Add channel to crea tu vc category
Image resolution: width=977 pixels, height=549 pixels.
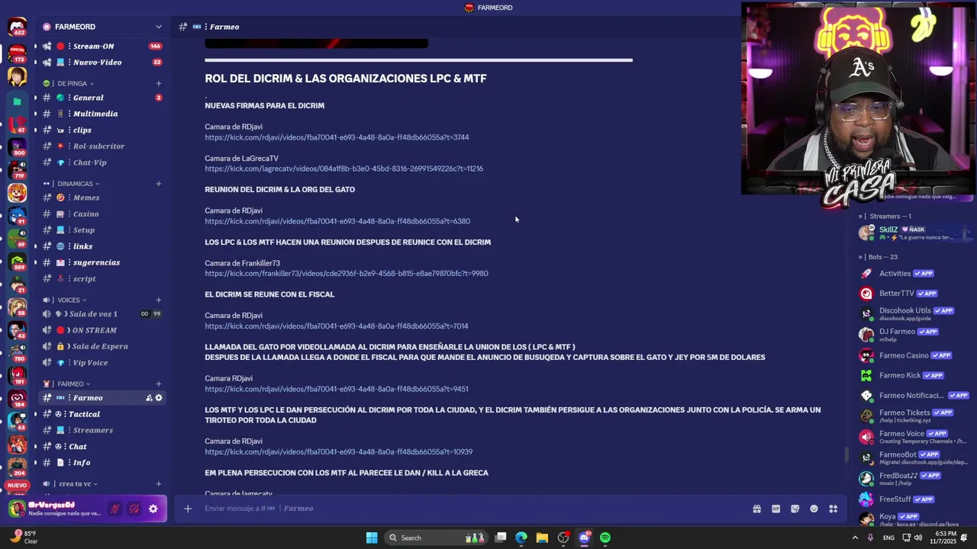pyautogui.click(x=159, y=484)
